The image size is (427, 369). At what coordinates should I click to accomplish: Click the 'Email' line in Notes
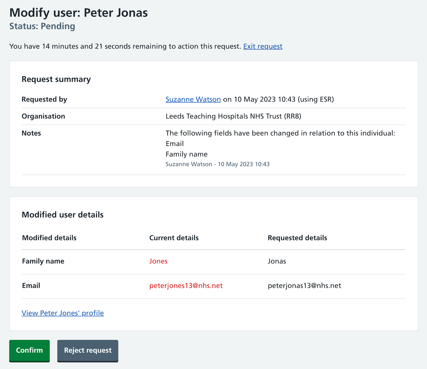click(x=175, y=144)
